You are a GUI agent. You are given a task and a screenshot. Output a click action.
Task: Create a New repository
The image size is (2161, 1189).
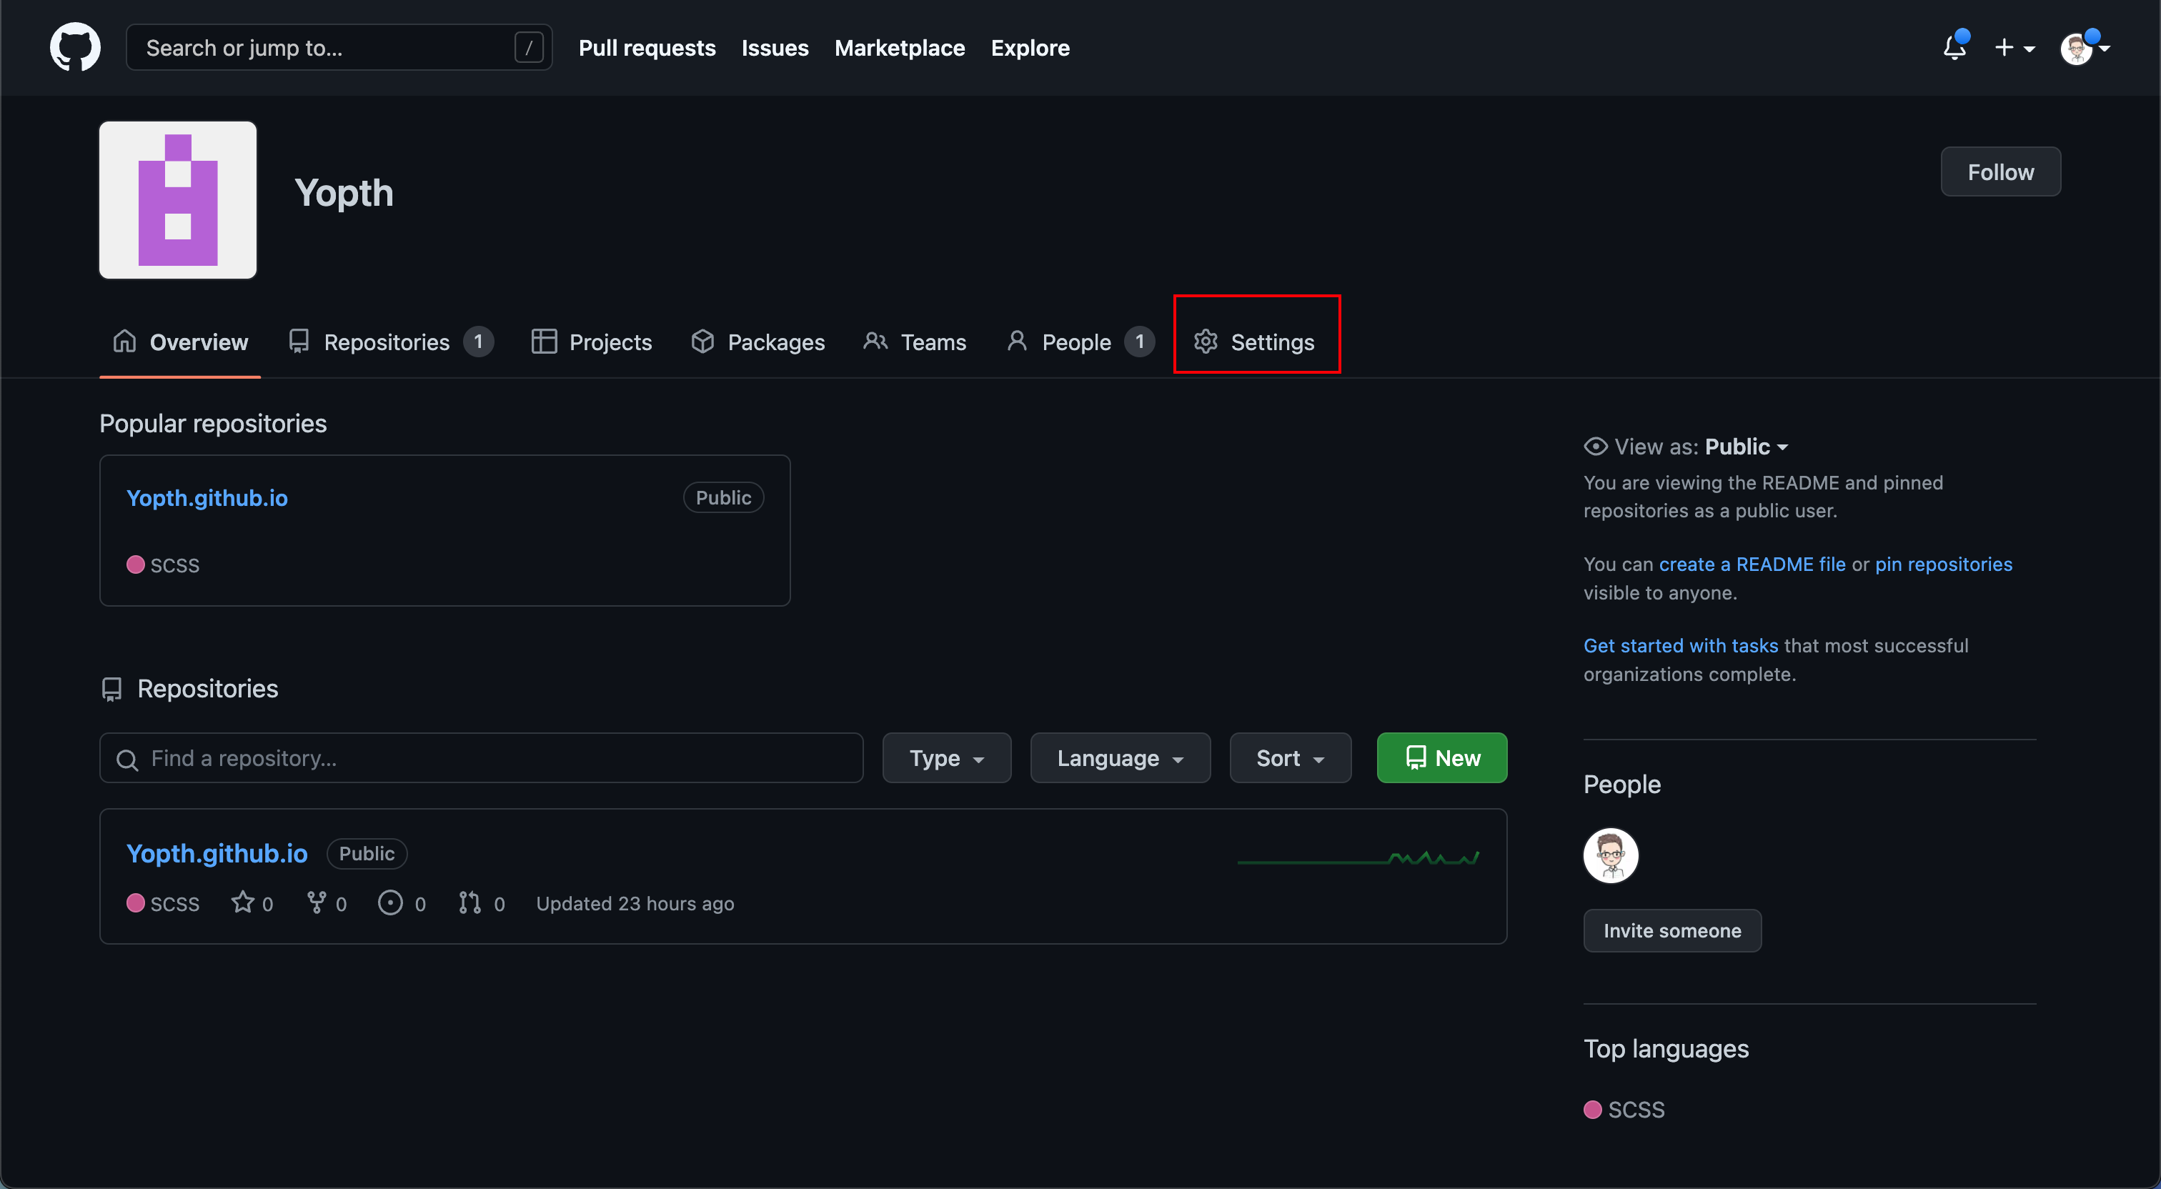[x=1441, y=757]
